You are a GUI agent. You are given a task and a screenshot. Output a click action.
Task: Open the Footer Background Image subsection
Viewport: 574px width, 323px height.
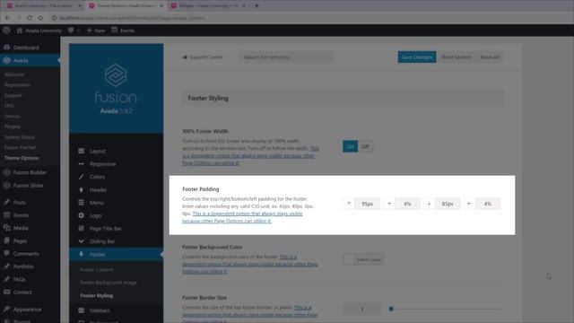pos(109,283)
